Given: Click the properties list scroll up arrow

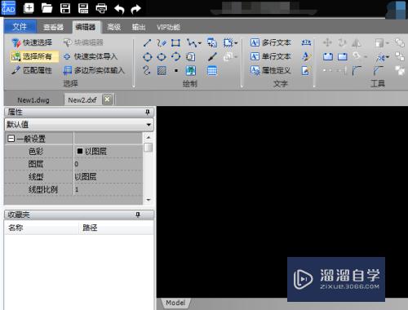Looking at the screenshot, I should 149,137.
